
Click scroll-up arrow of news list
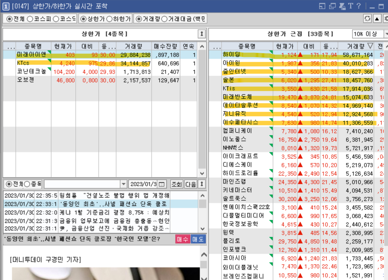[202, 196]
